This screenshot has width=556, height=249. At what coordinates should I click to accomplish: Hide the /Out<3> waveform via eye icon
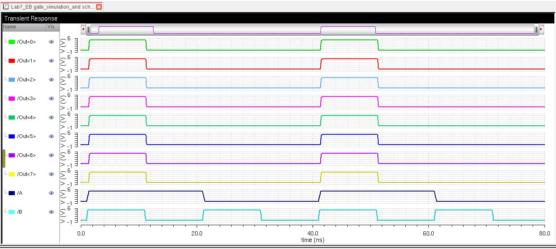(x=51, y=99)
